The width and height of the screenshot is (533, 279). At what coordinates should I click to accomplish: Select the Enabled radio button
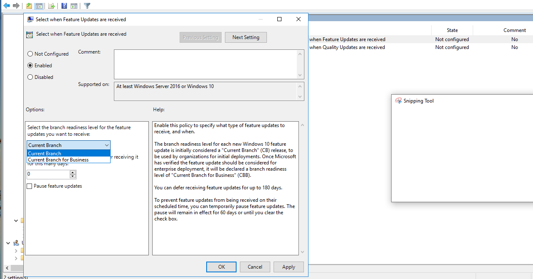coord(30,65)
